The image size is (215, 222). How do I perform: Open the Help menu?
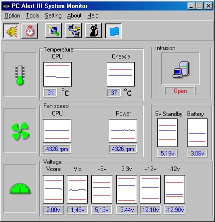93,15
